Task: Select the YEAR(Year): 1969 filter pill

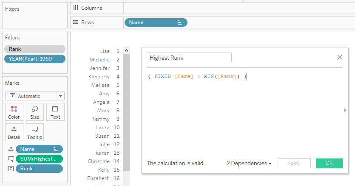Action: [x=34, y=59]
